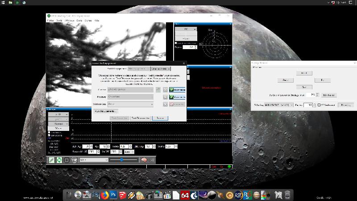Click the connect equipment icon in PHD2 toolbar

pyautogui.click(x=52, y=160)
